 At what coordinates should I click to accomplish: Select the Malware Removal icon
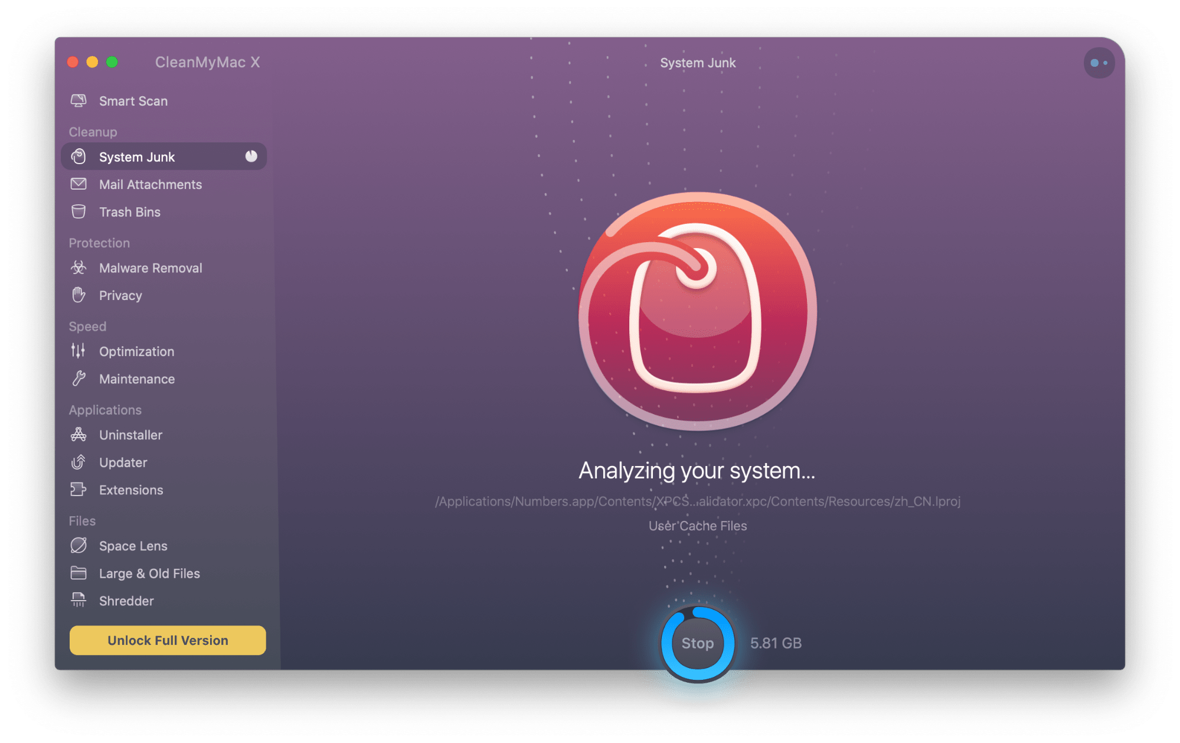[77, 268]
